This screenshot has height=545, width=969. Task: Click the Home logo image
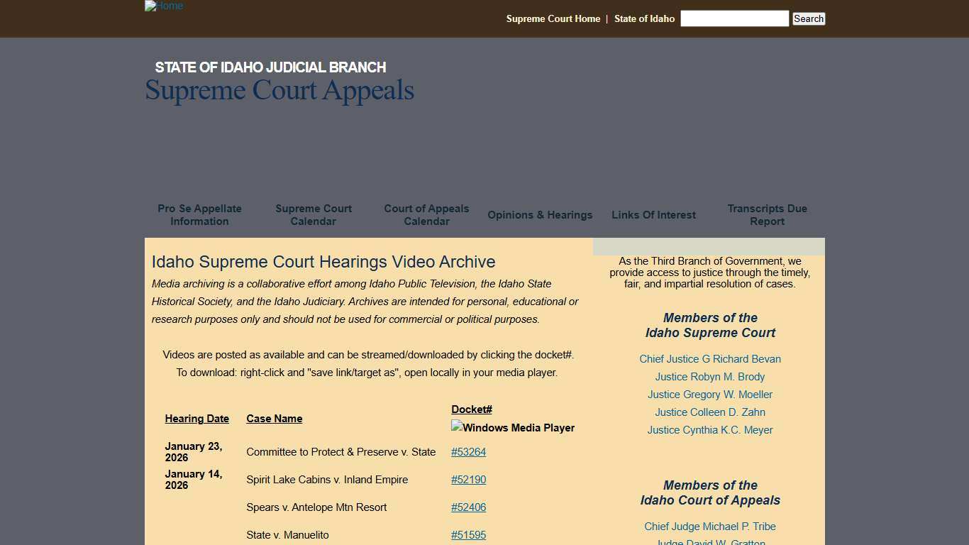tap(163, 6)
